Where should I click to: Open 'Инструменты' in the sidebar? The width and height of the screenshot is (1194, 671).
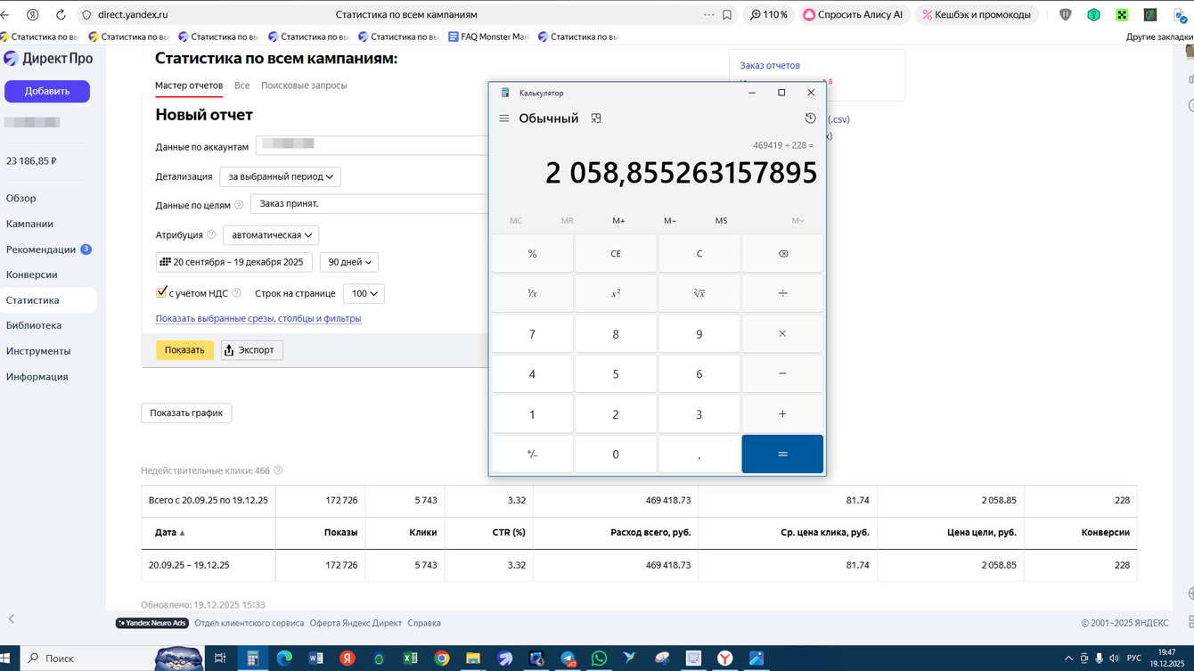[x=38, y=351]
